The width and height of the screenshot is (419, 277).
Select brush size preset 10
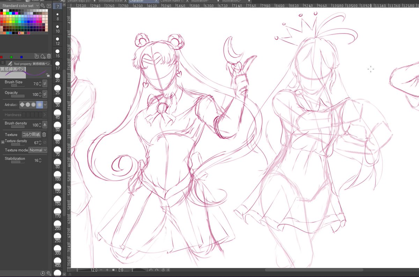[58, 29]
